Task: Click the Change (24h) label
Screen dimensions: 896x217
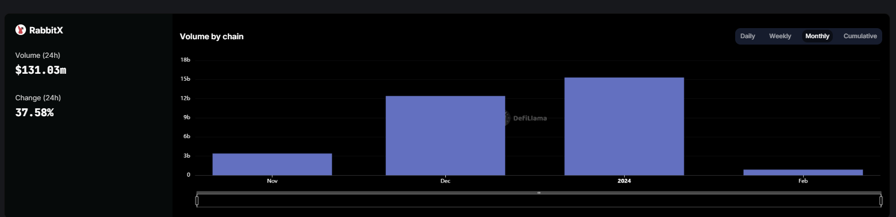Action: click(x=38, y=98)
